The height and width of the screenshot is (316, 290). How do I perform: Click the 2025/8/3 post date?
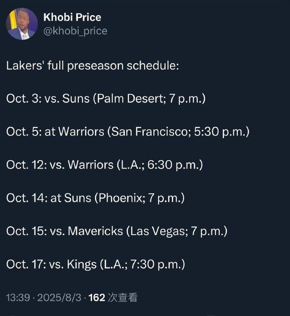tap(59, 298)
